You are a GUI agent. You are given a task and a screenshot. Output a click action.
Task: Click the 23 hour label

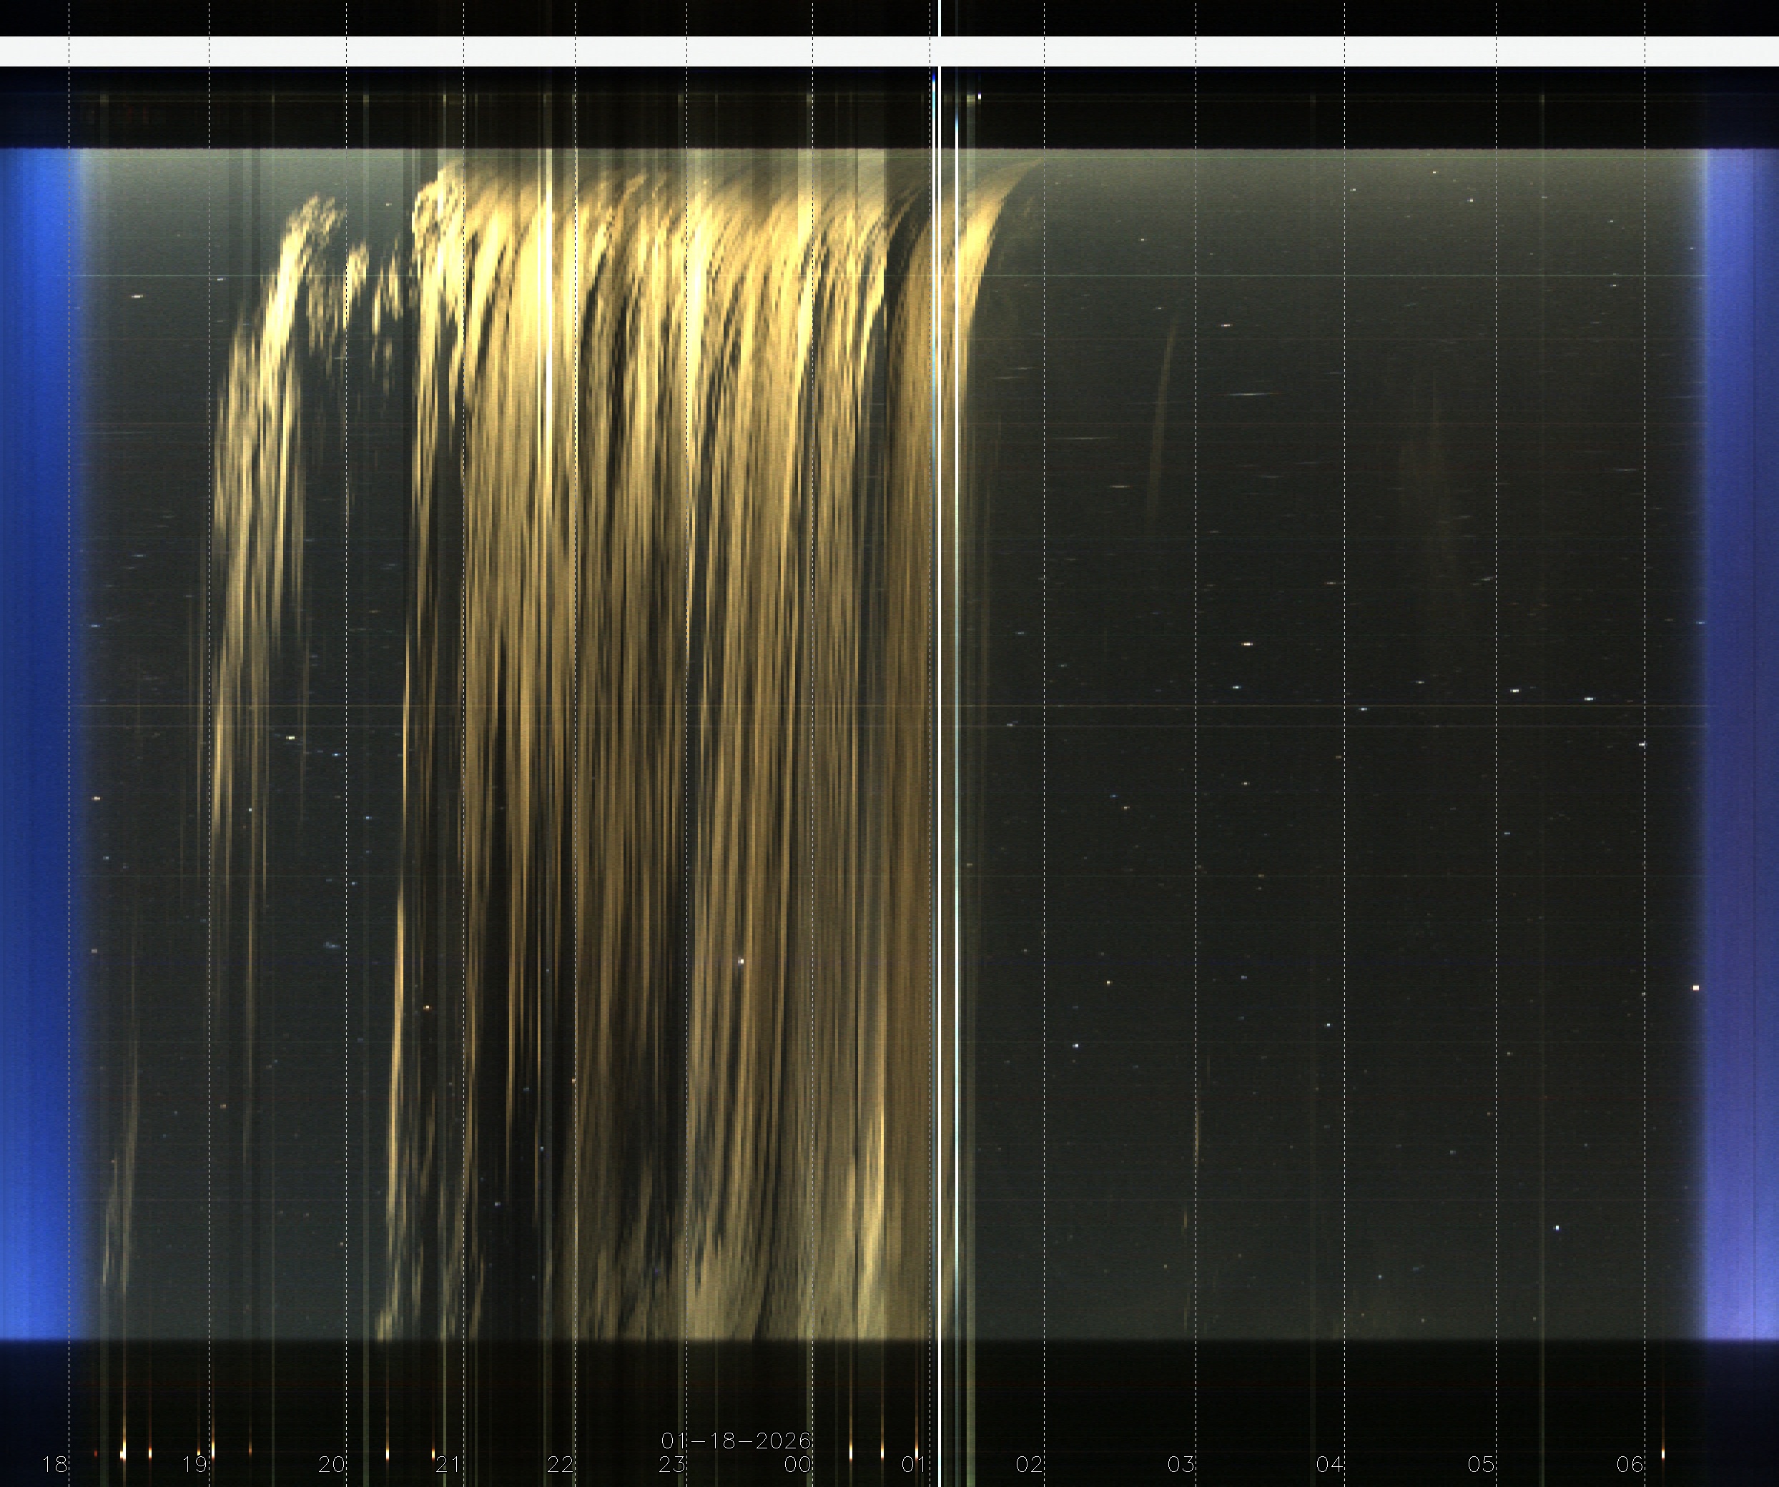672,1464
